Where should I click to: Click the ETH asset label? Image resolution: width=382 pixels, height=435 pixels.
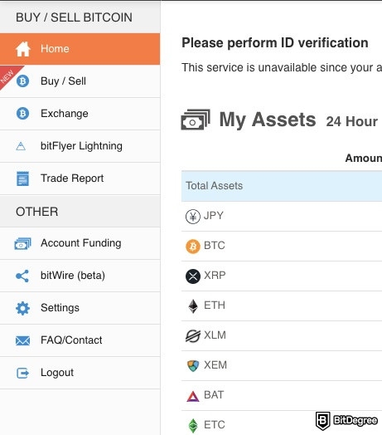[x=215, y=305]
